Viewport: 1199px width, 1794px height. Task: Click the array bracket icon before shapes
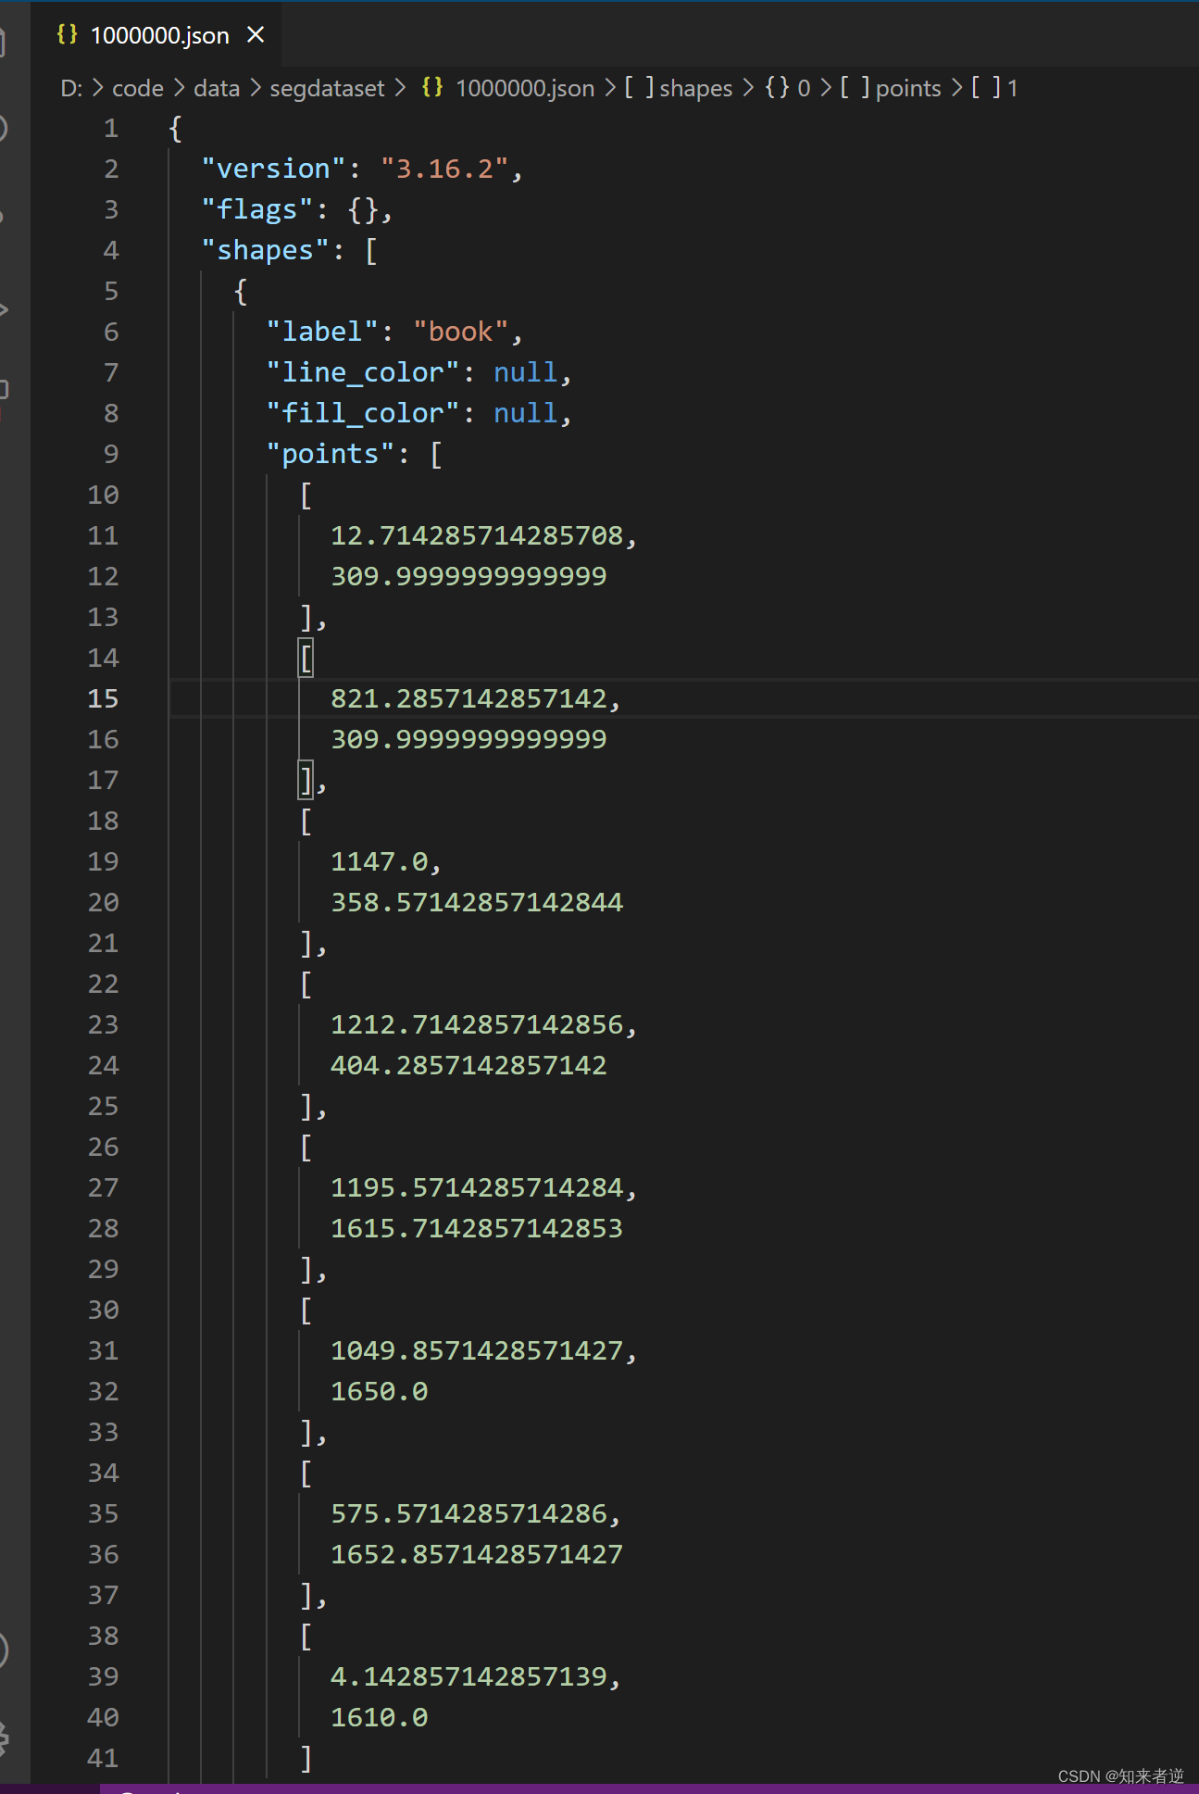pos(640,87)
